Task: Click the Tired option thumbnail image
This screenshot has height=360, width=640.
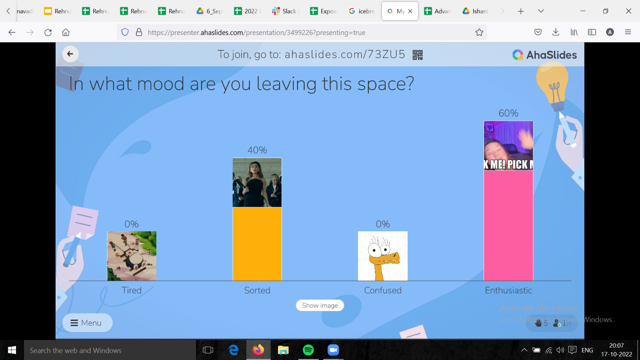Action: pyautogui.click(x=132, y=256)
